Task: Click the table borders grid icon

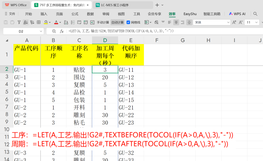Action: click(x=39, y=22)
